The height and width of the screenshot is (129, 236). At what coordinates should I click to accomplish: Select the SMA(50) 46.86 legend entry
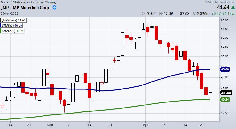pyautogui.click(x=11, y=25)
